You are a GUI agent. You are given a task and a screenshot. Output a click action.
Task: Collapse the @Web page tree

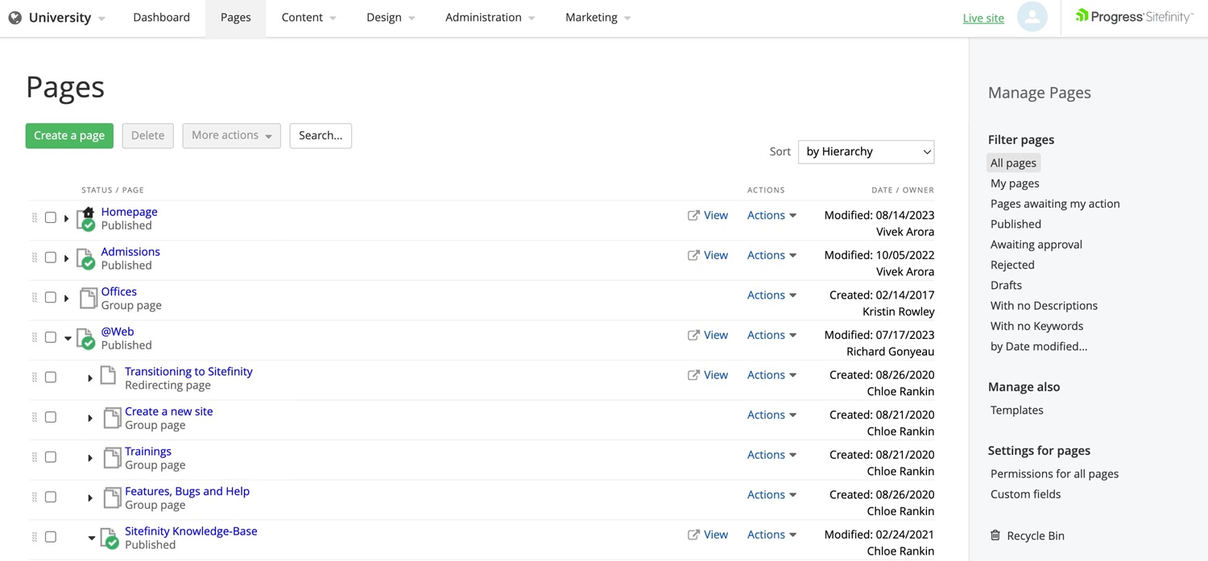click(x=67, y=337)
